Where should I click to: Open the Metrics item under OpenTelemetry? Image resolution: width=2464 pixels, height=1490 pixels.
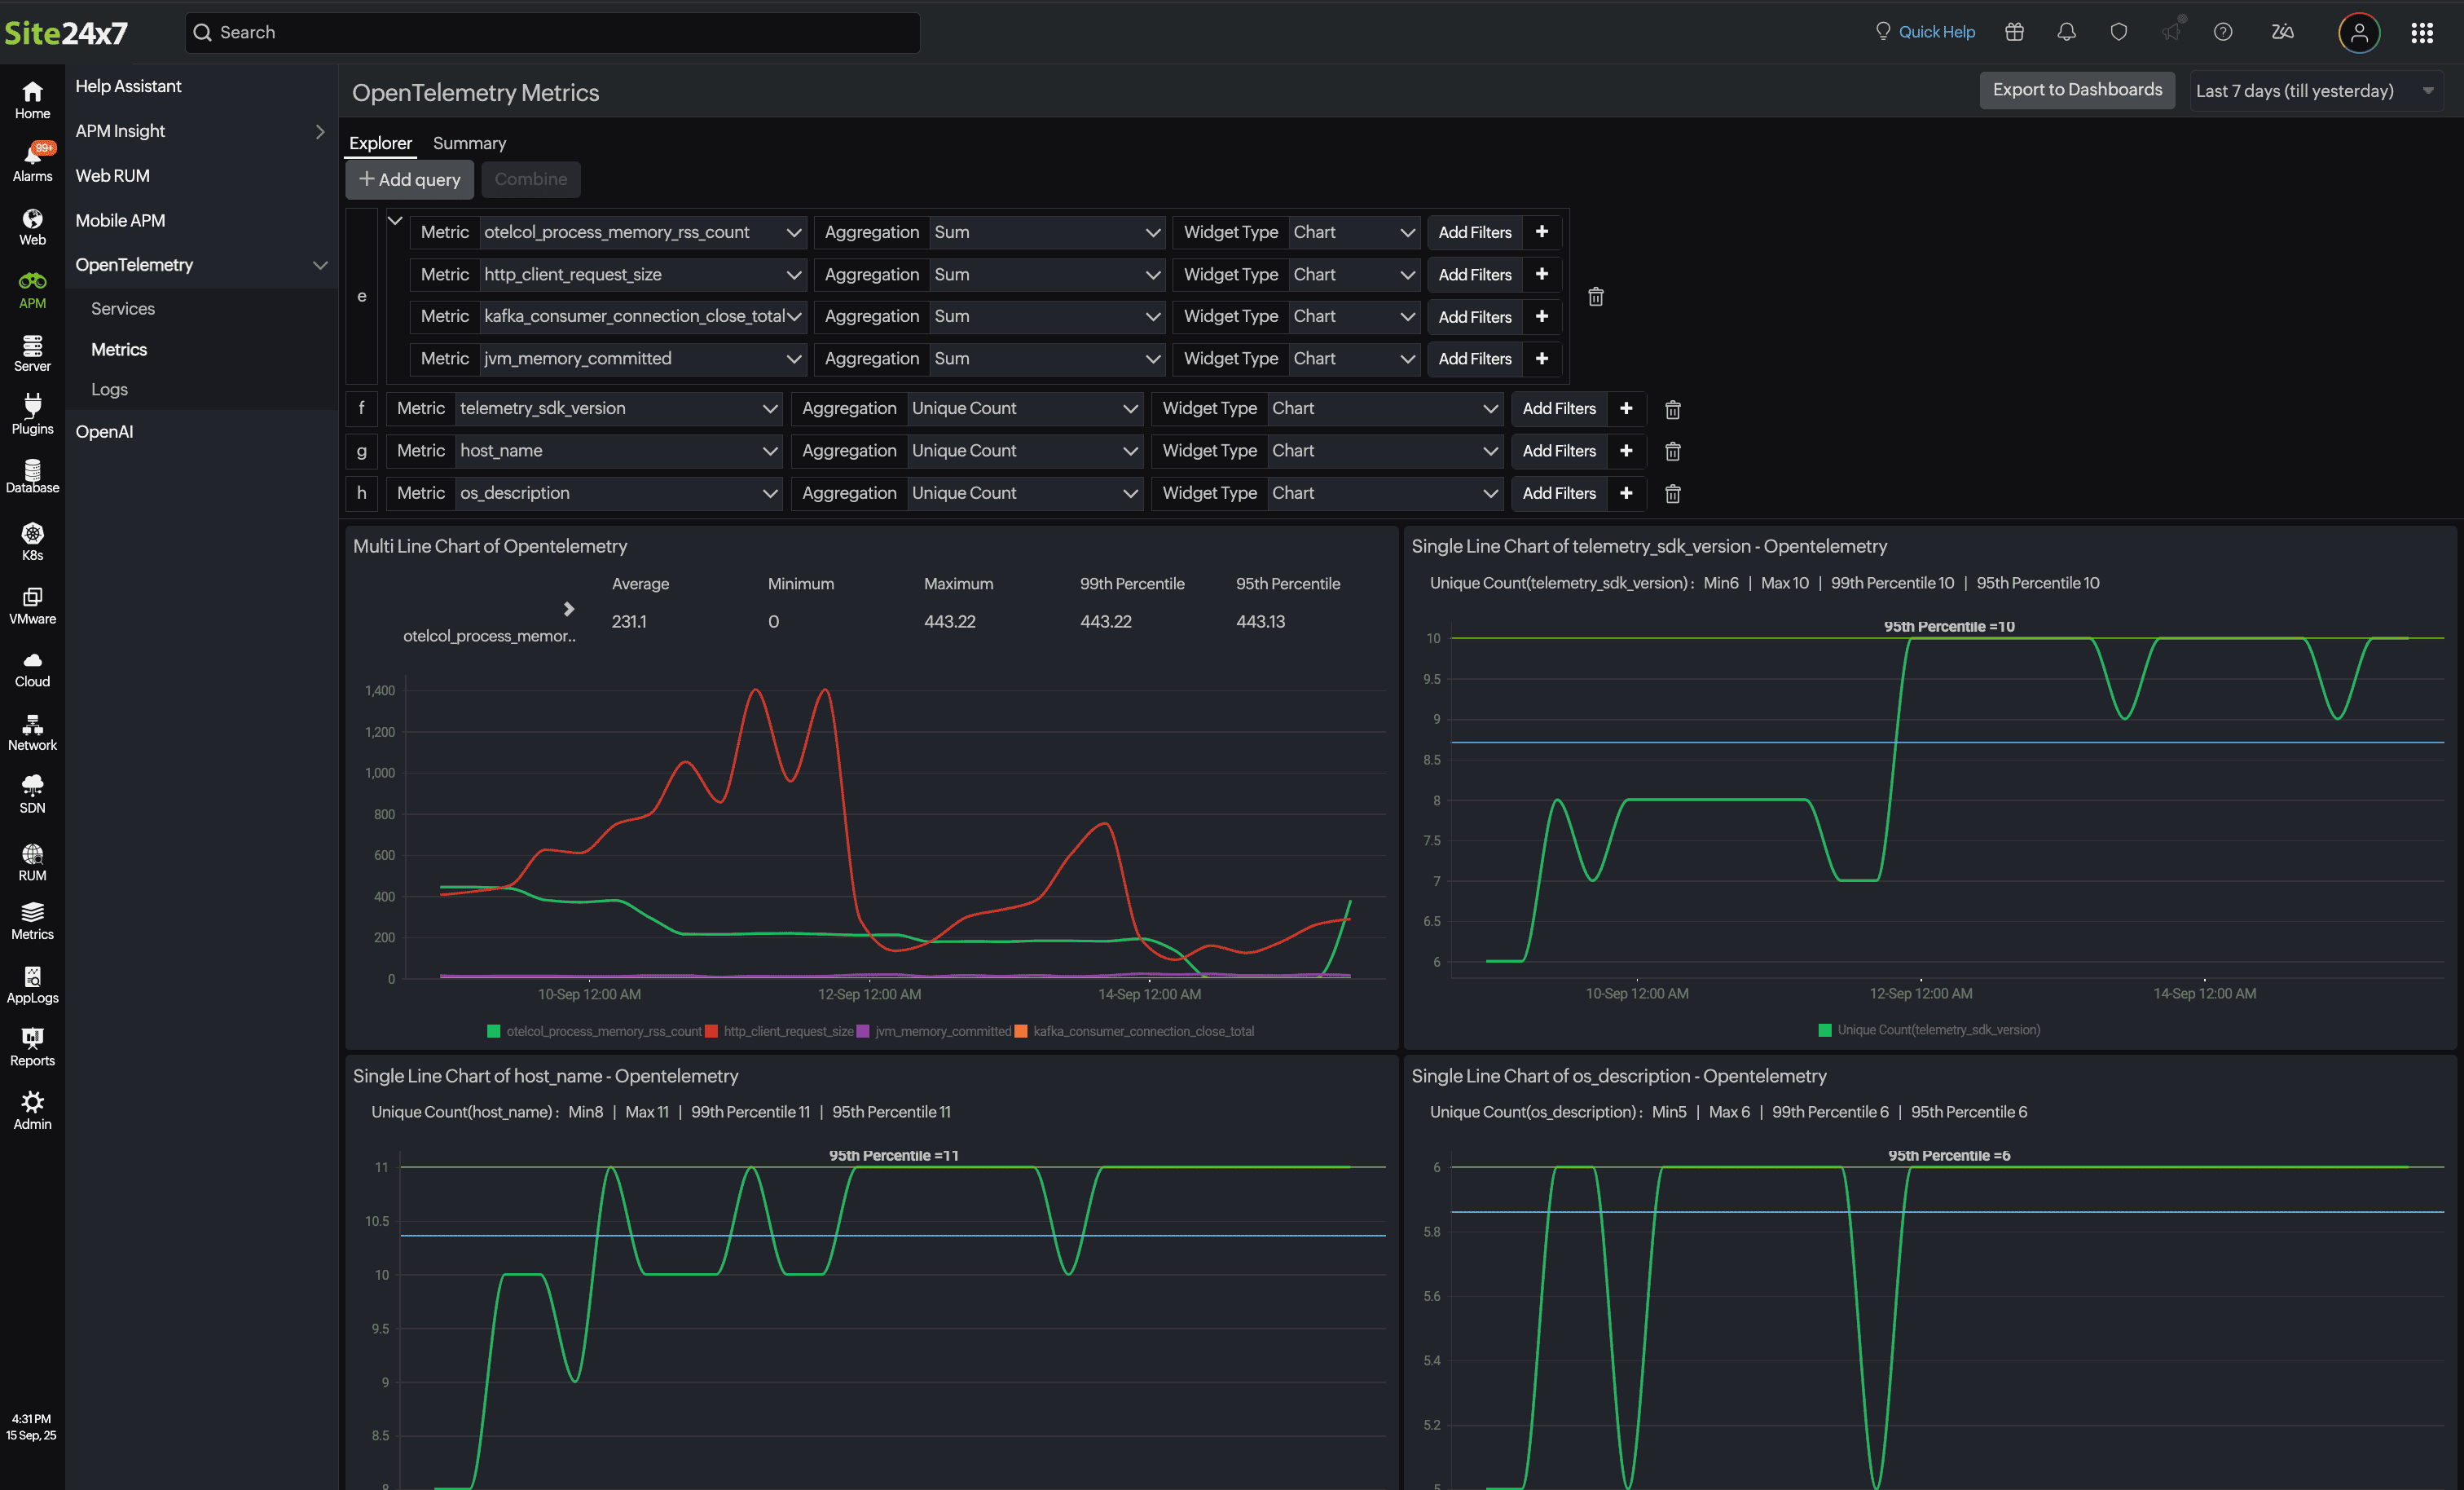[119, 348]
